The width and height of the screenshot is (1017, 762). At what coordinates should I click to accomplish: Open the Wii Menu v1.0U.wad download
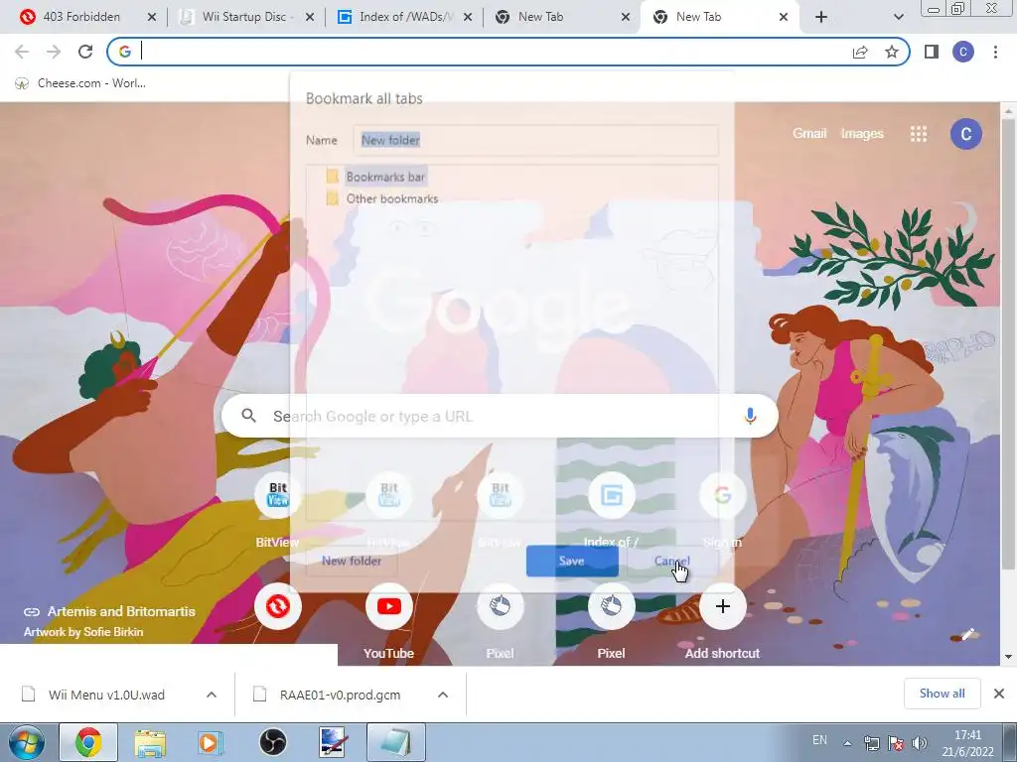coord(106,695)
